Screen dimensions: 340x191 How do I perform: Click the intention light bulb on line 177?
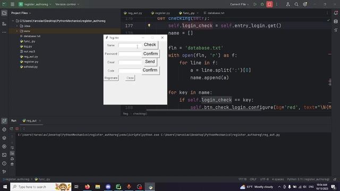149,25
